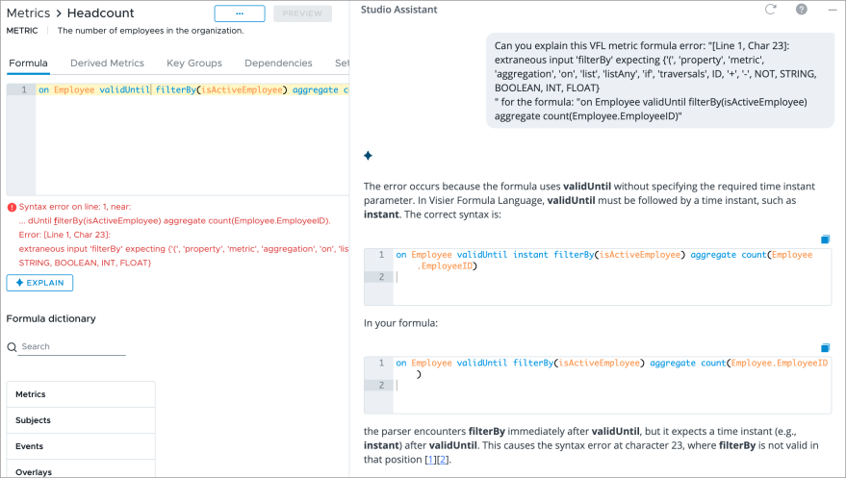Image resolution: width=846 pixels, height=478 pixels.
Task: Minimize the Studio Assistant panel
Action: [x=832, y=10]
